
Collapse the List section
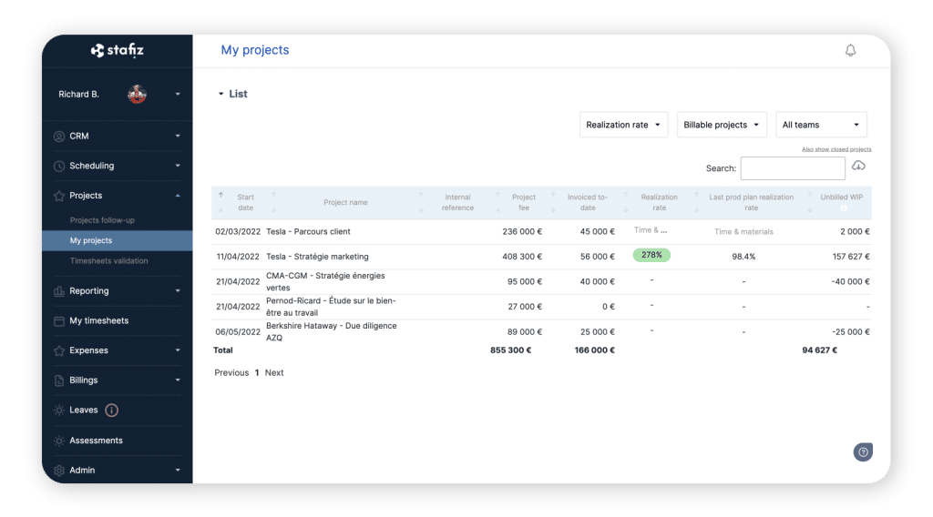(220, 94)
